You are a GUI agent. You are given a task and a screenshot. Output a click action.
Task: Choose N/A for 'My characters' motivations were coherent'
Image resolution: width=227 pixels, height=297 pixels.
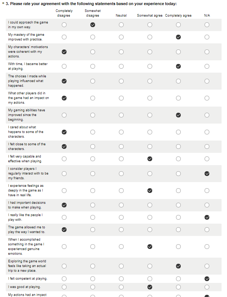[207, 52]
